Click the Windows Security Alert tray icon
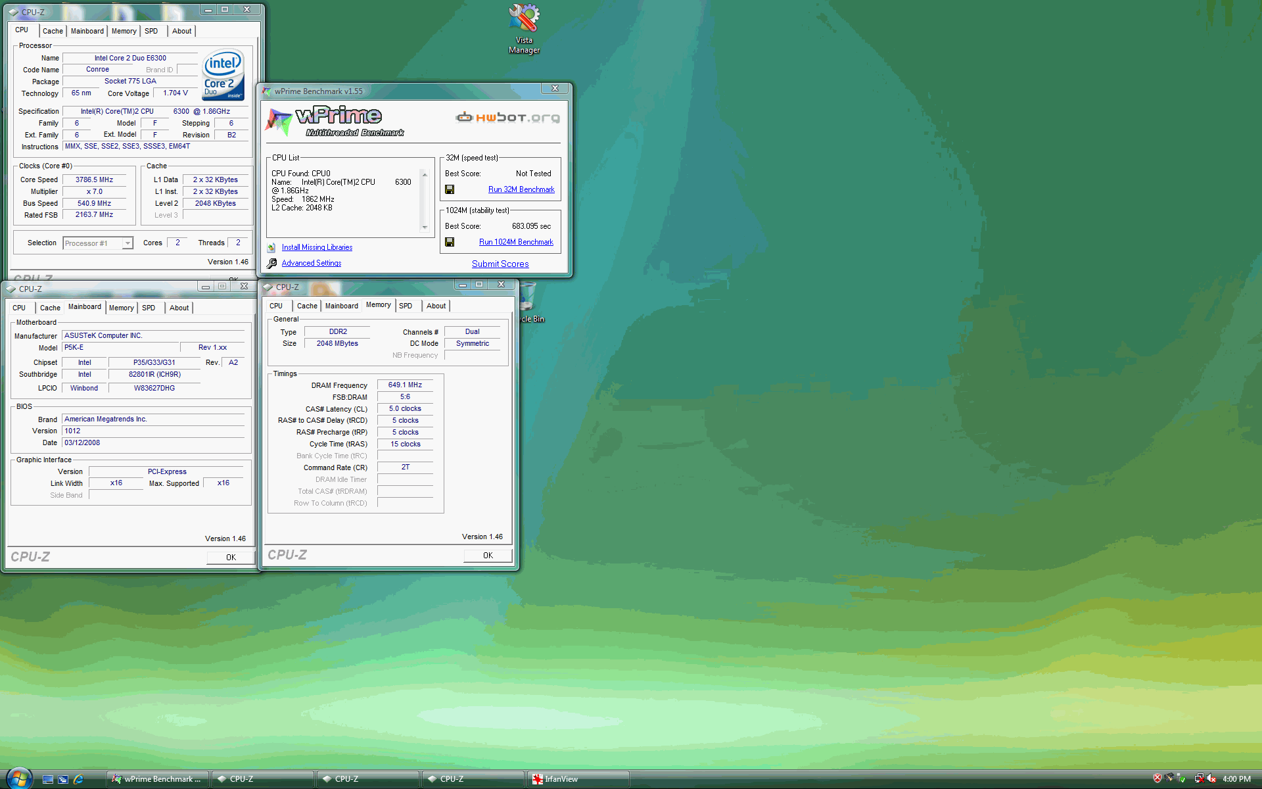Screen dimensions: 1262x789 (x=1157, y=778)
